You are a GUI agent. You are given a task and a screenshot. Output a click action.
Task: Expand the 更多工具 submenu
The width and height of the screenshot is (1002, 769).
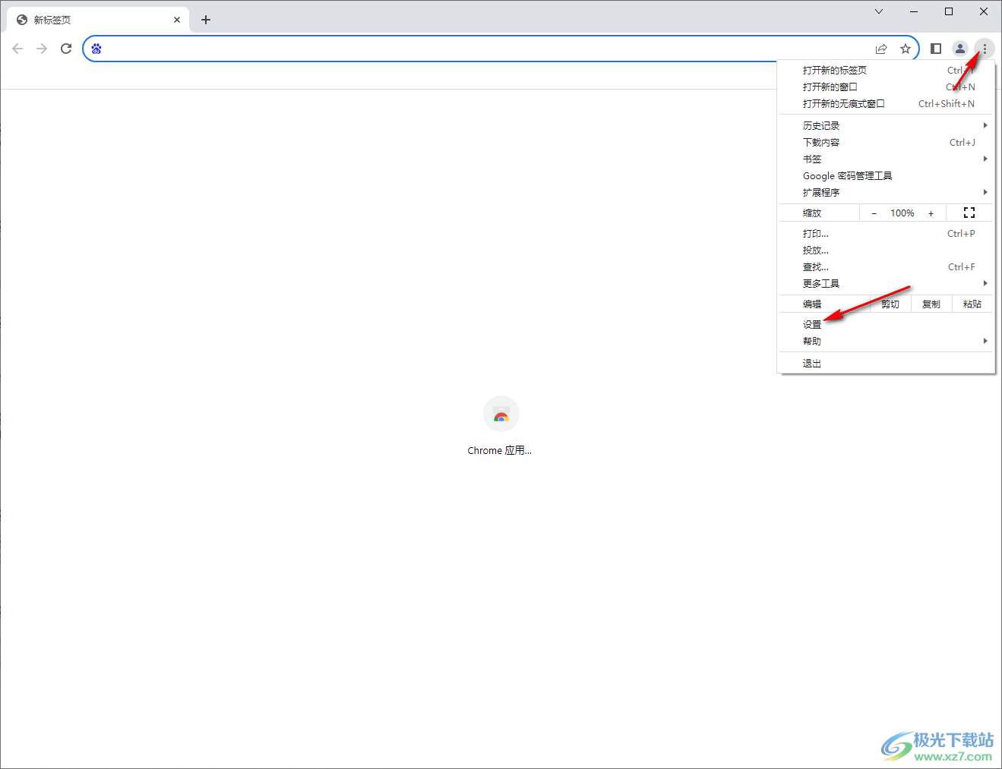pos(886,284)
